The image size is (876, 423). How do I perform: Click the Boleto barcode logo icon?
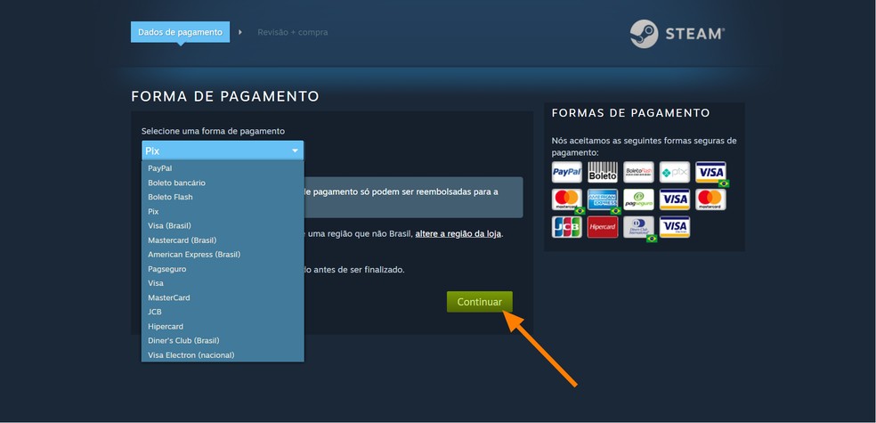click(602, 172)
